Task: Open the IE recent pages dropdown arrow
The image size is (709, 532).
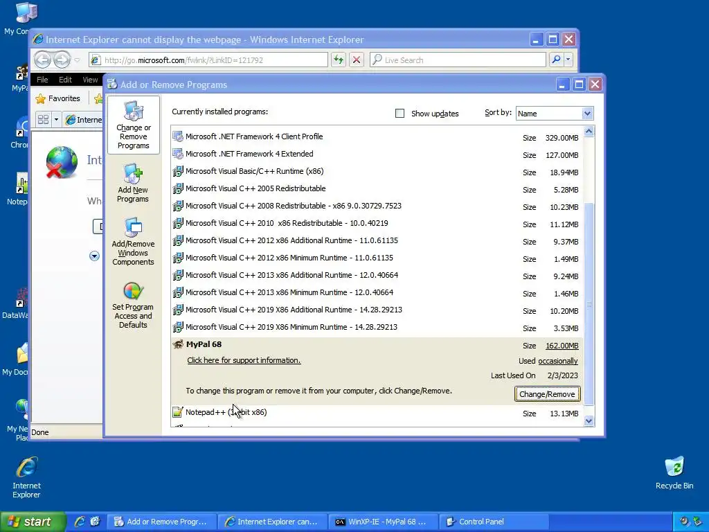Action: click(78, 60)
